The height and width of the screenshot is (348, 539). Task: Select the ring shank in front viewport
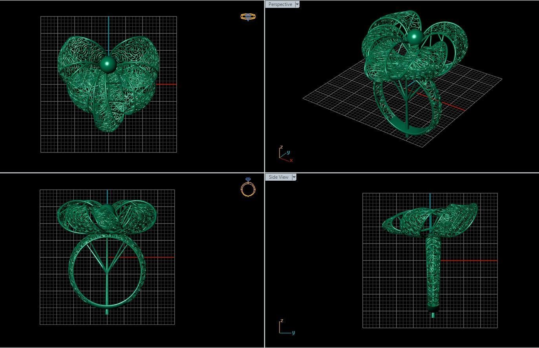point(107,271)
